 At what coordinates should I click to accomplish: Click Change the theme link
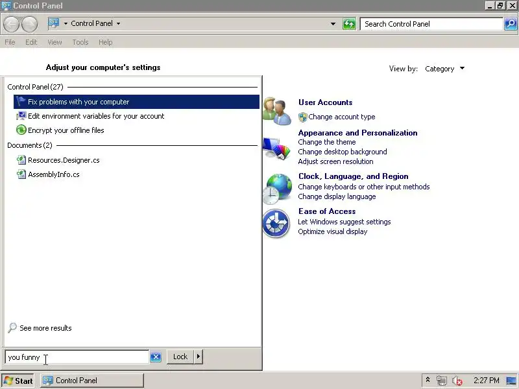click(x=327, y=142)
